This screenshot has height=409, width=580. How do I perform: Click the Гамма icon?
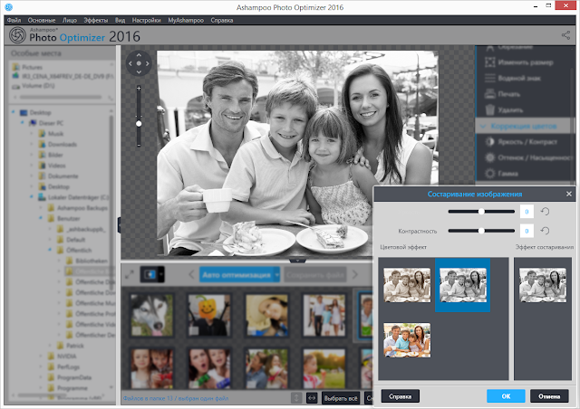[x=490, y=174]
